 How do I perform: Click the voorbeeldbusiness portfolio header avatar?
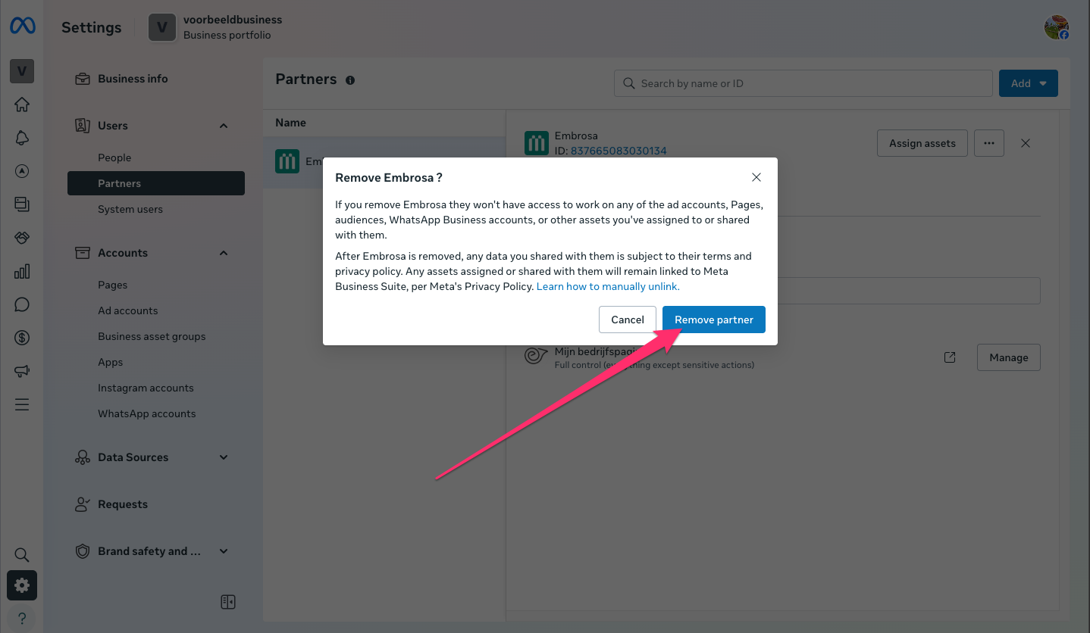pyautogui.click(x=161, y=27)
